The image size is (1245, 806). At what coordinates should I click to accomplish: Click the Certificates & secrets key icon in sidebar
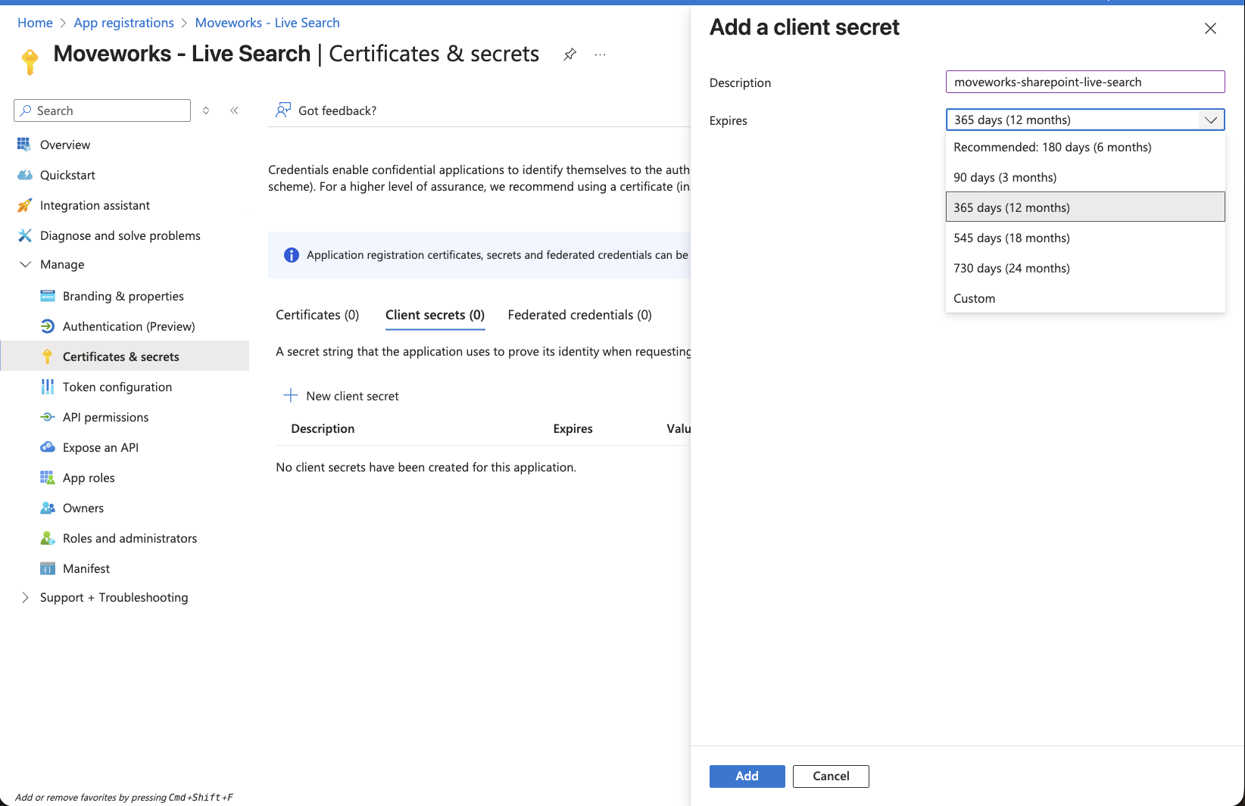47,356
